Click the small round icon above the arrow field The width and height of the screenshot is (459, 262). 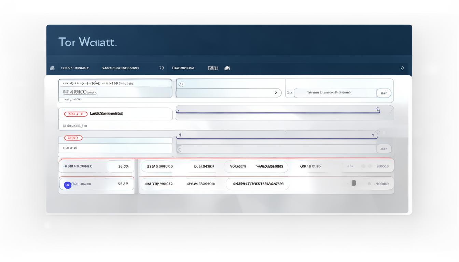(181, 84)
